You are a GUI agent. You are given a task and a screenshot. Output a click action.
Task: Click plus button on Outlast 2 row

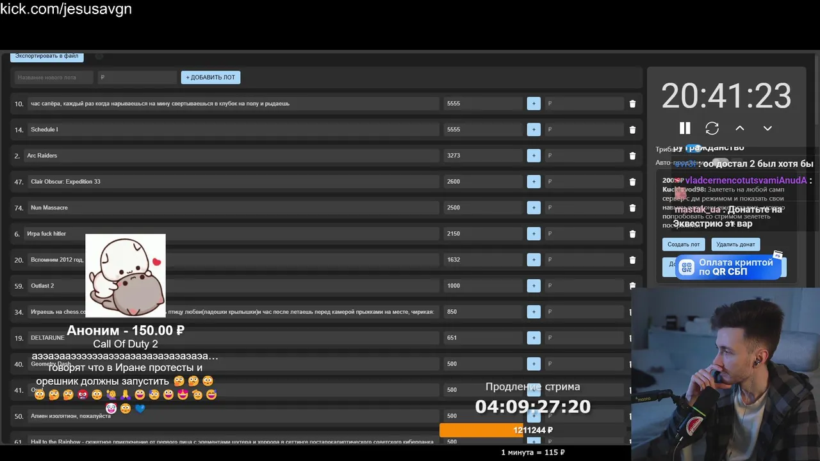tap(534, 286)
